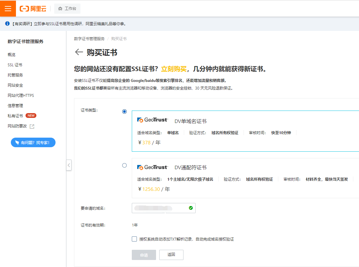This screenshot has height=267, width=359.
Task: Click the Alibaba Cloud logo
Action: [x=33, y=9]
